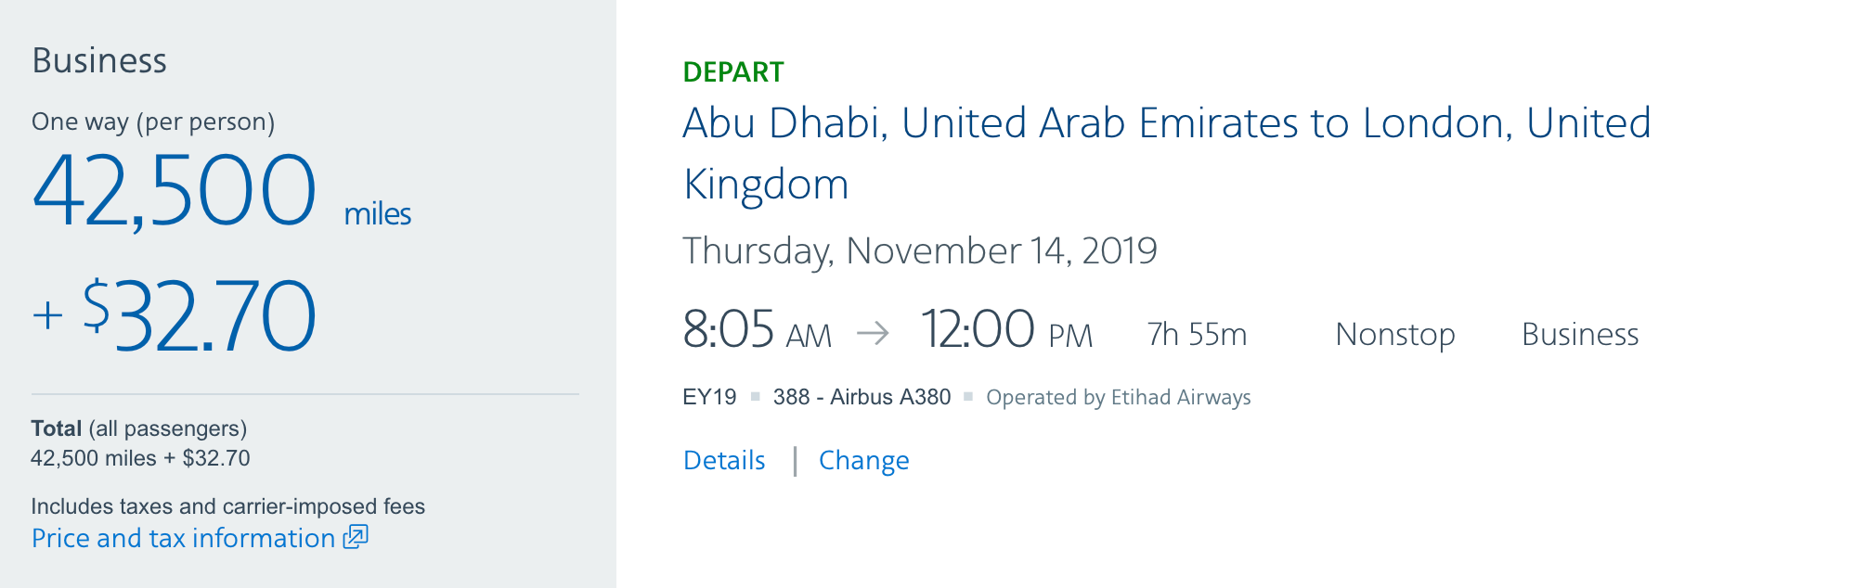Click the EY19 flight number
Viewport: 1853px width, 588px height.
709,397
